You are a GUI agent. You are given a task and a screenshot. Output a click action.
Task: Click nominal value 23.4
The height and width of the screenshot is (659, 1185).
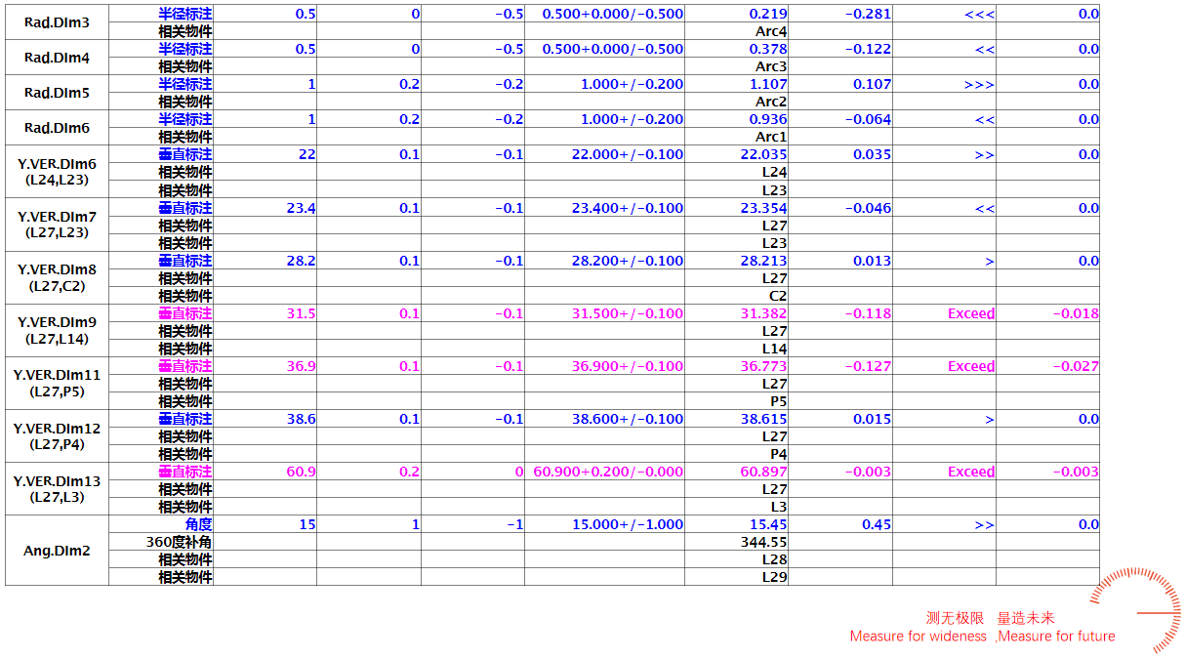pos(302,208)
